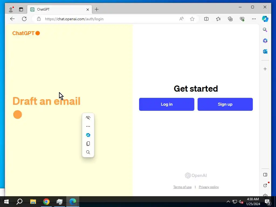Open sidebar Search icon
The height and width of the screenshot is (207, 276).
click(265, 30)
